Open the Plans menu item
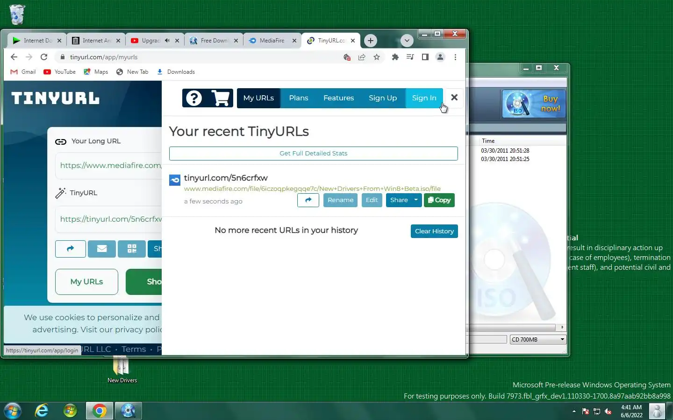 (299, 98)
